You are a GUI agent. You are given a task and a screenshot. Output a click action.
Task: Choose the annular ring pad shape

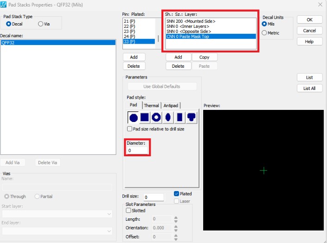coord(156,117)
